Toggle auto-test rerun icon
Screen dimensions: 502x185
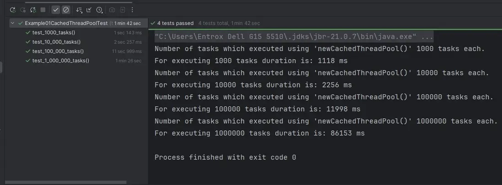click(33, 10)
